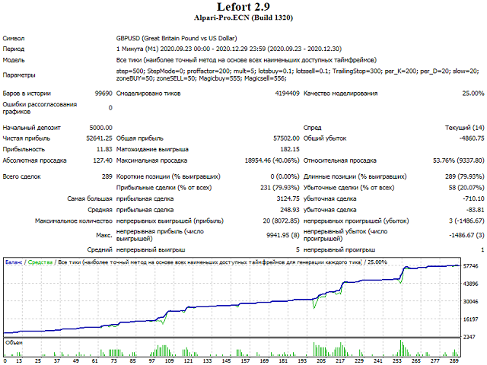The width and height of the screenshot is (487, 365).
Task: Click the 253 tick on horizontal axis
Action: (396, 361)
